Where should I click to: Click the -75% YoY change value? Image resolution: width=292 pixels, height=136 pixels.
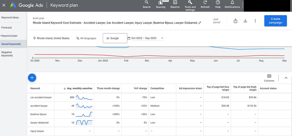pyautogui.click(x=144, y=97)
